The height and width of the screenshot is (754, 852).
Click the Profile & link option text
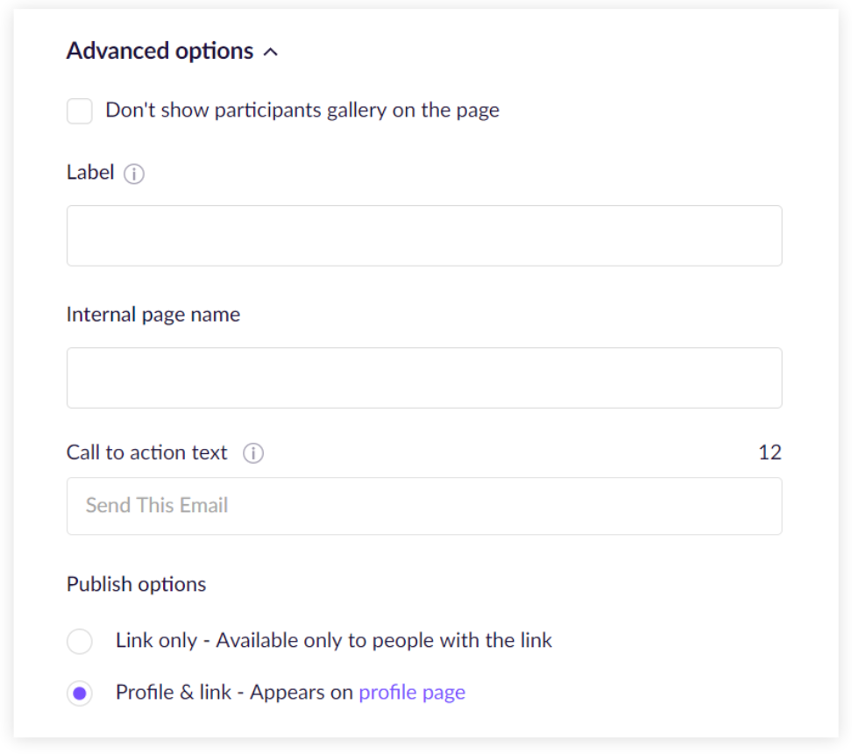[x=234, y=693]
